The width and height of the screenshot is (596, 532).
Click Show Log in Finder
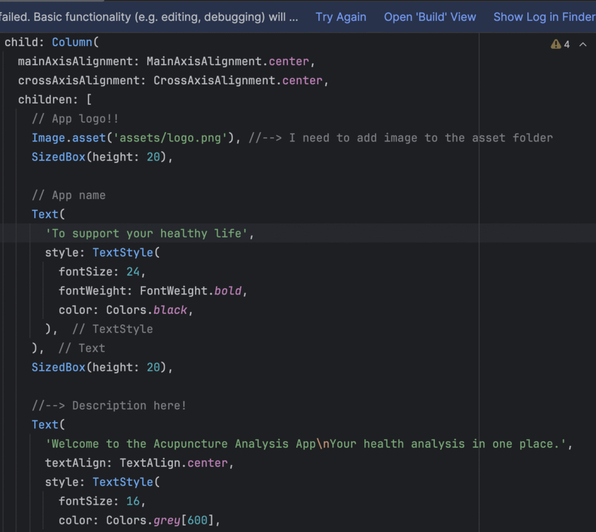[544, 17]
